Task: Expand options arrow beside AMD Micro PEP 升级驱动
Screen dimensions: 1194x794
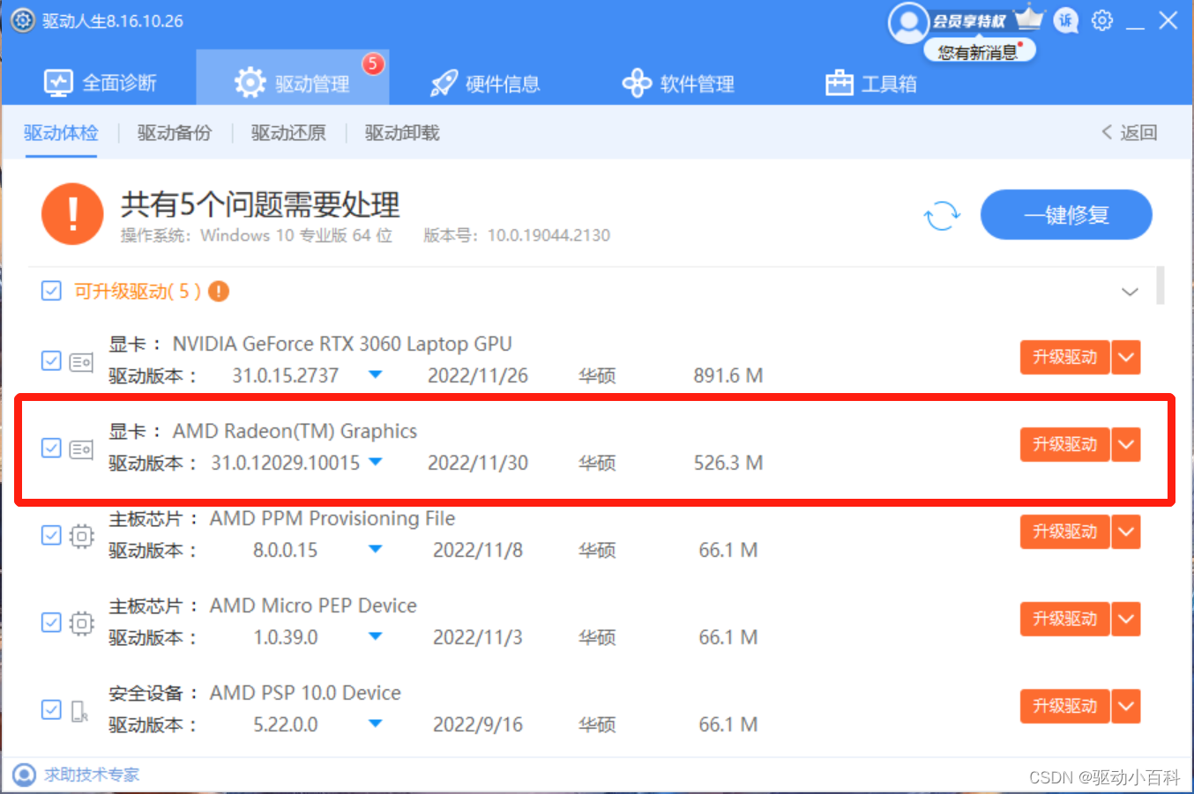Action: click(1126, 619)
